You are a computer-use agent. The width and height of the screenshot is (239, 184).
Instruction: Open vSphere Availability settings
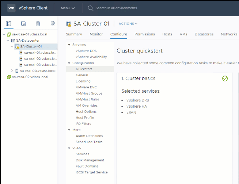(91, 57)
